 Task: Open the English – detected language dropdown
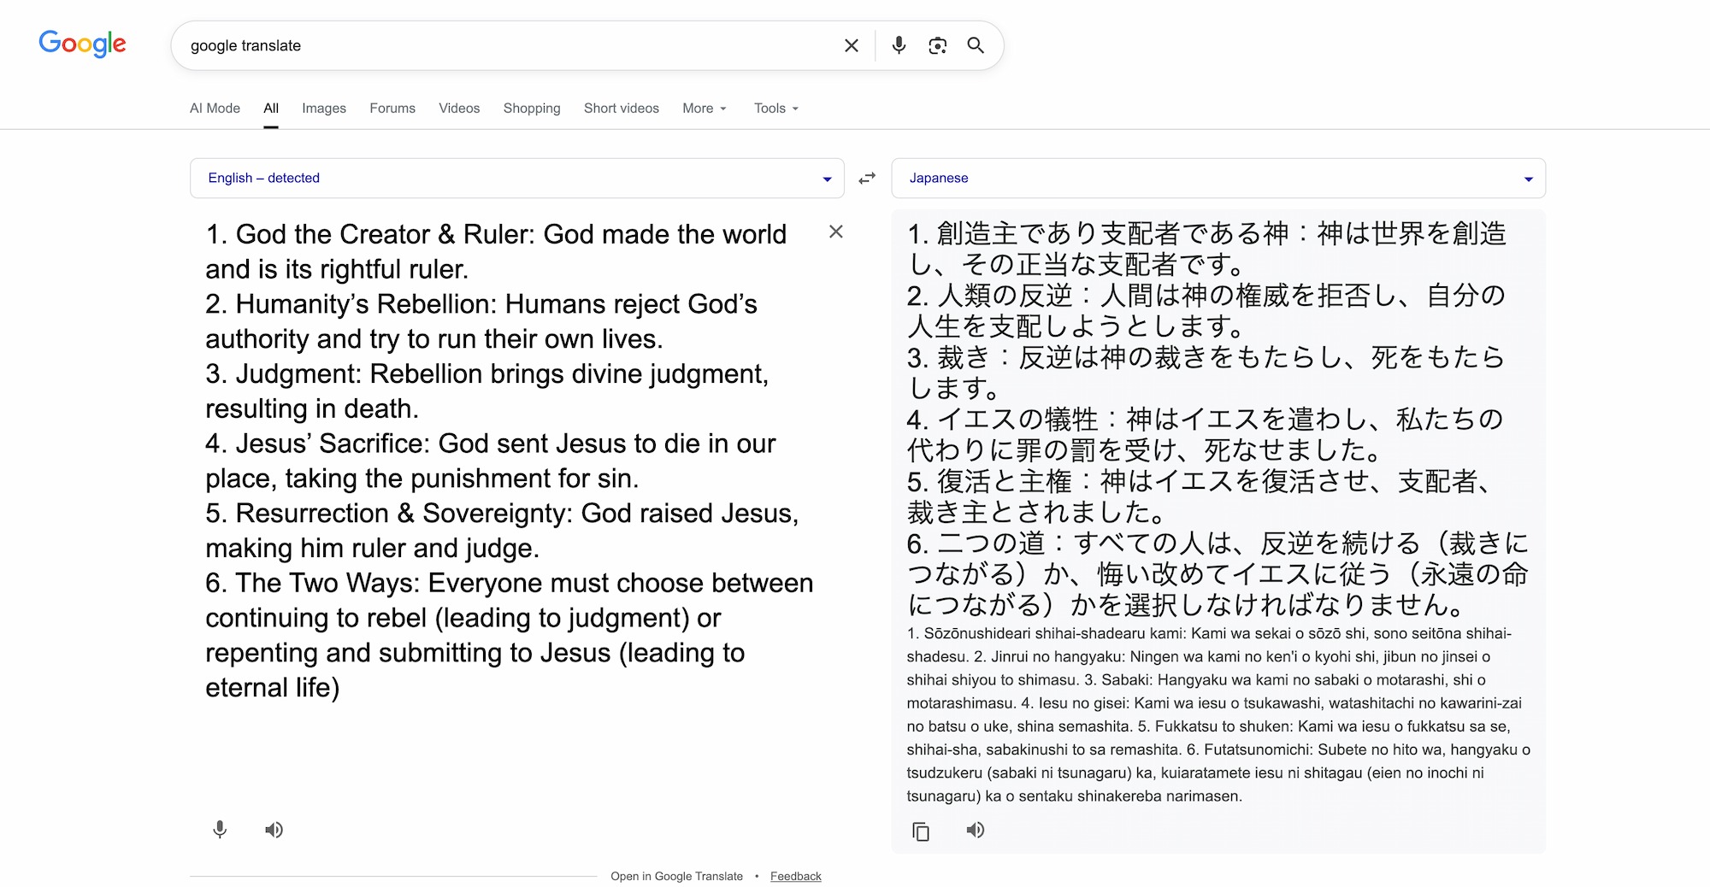pyautogui.click(x=517, y=178)
